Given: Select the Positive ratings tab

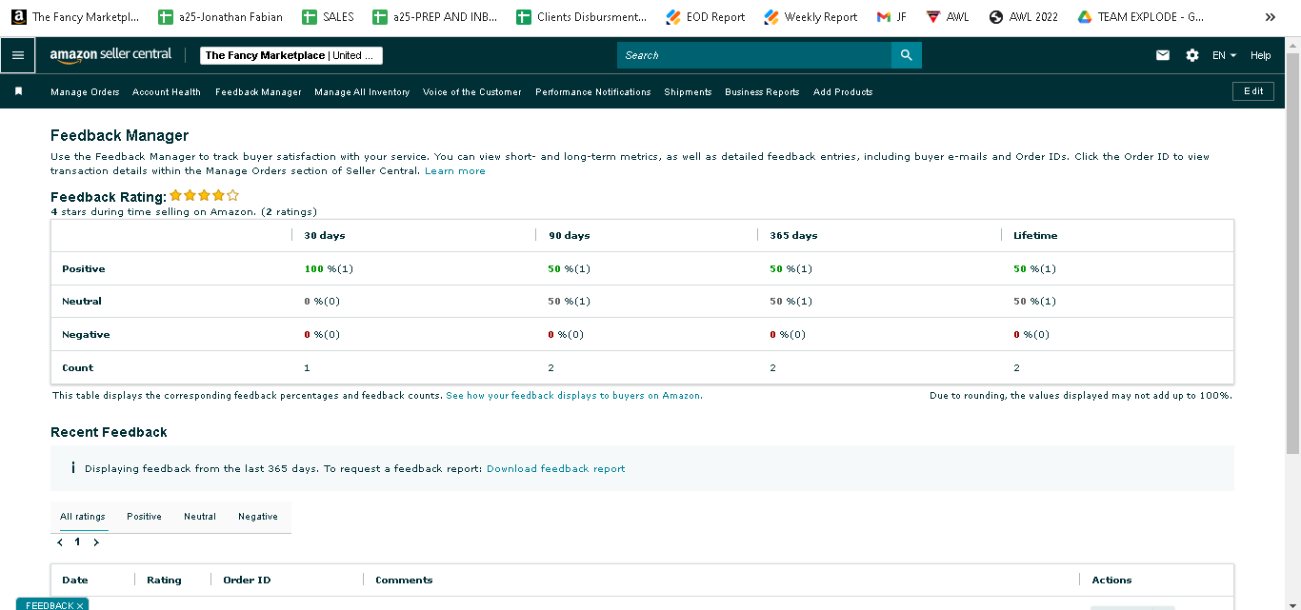Looking at the screenshot, I should pyautogui.click(x=144, y=517).
